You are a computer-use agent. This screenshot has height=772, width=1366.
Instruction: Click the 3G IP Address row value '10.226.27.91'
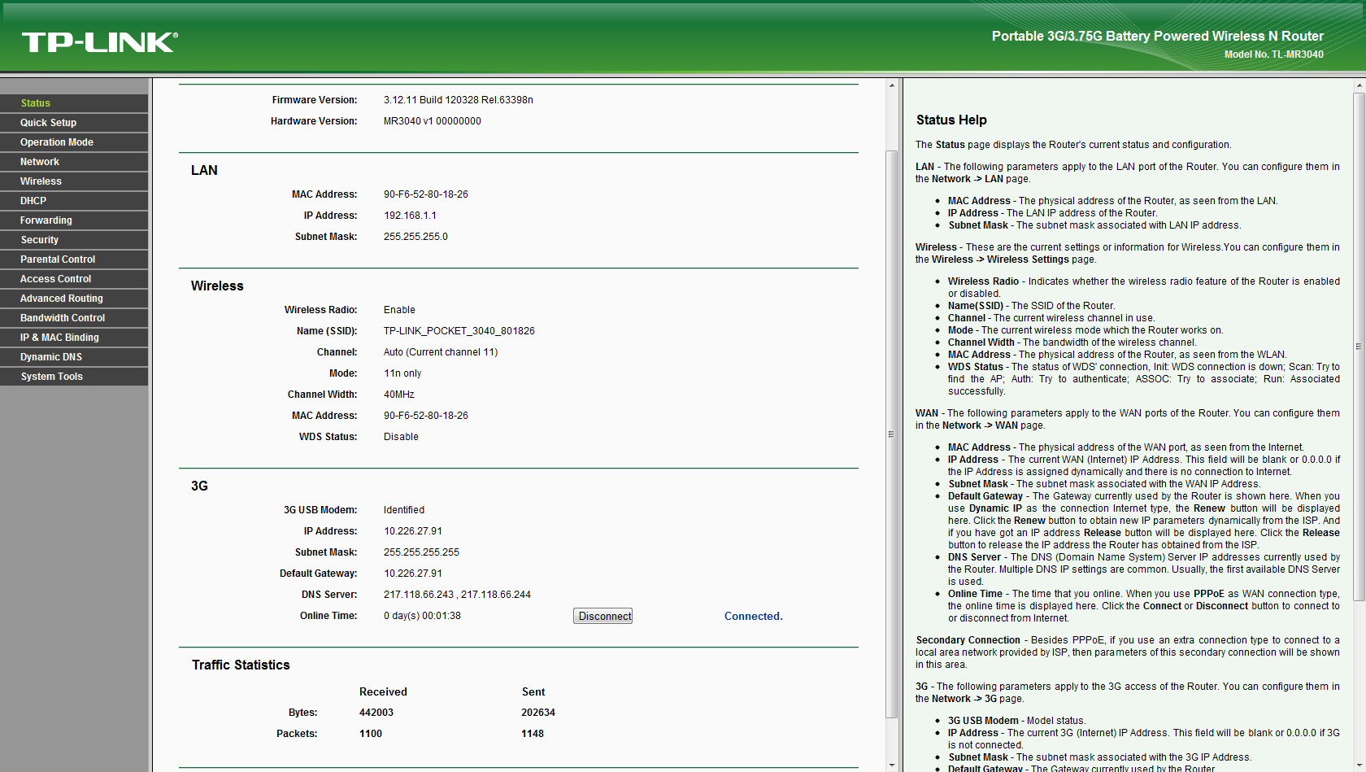tap(413, 531)
